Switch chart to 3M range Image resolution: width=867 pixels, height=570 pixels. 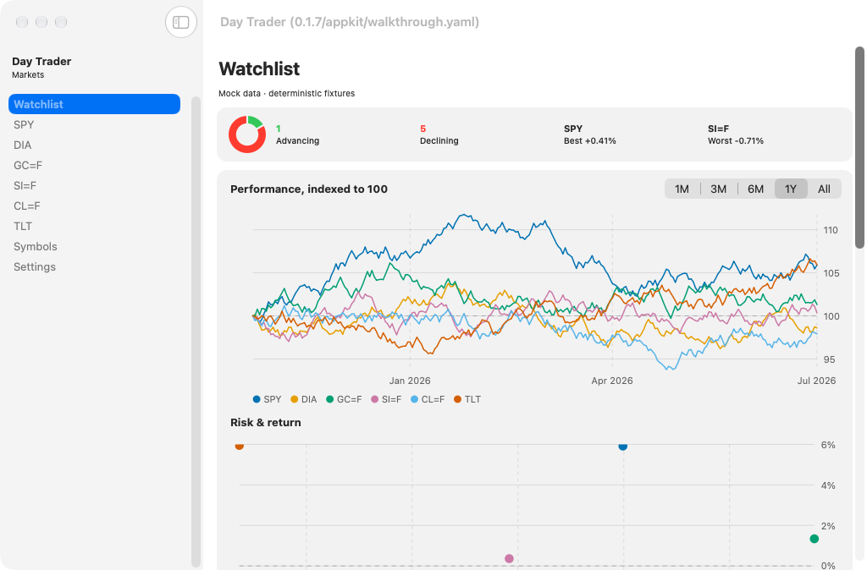pos(718,189)
